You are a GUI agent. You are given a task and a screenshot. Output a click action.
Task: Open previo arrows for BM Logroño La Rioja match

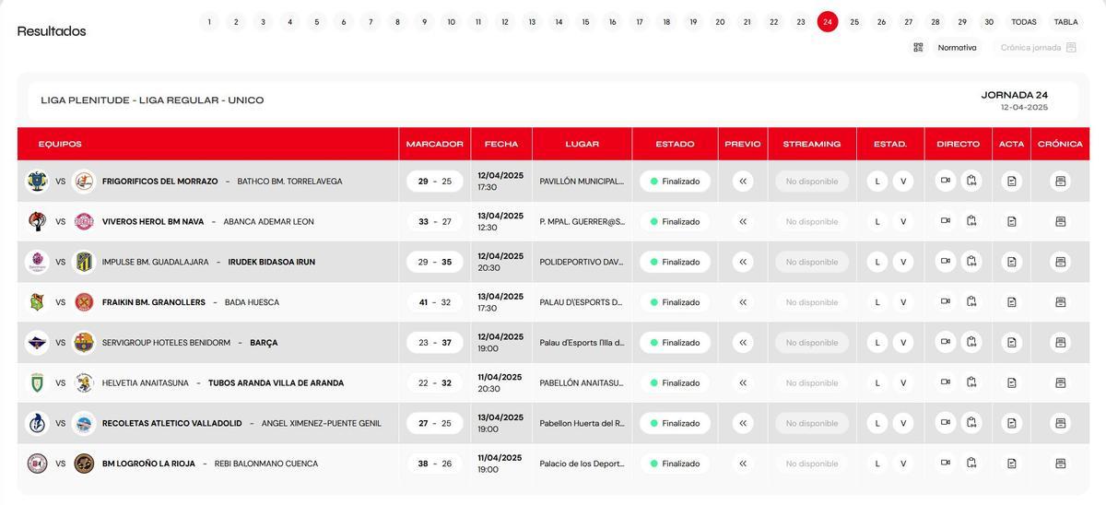click(743, 464)
